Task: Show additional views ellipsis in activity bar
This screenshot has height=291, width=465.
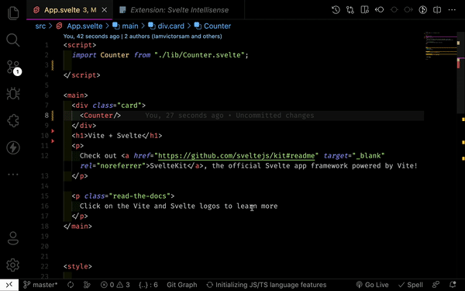Action: point(13,175)
